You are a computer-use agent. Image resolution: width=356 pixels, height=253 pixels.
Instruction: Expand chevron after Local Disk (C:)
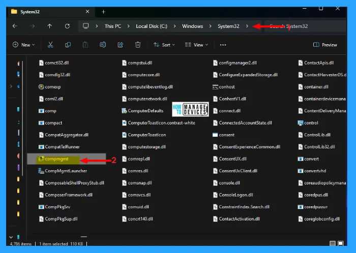coord(174,26)
